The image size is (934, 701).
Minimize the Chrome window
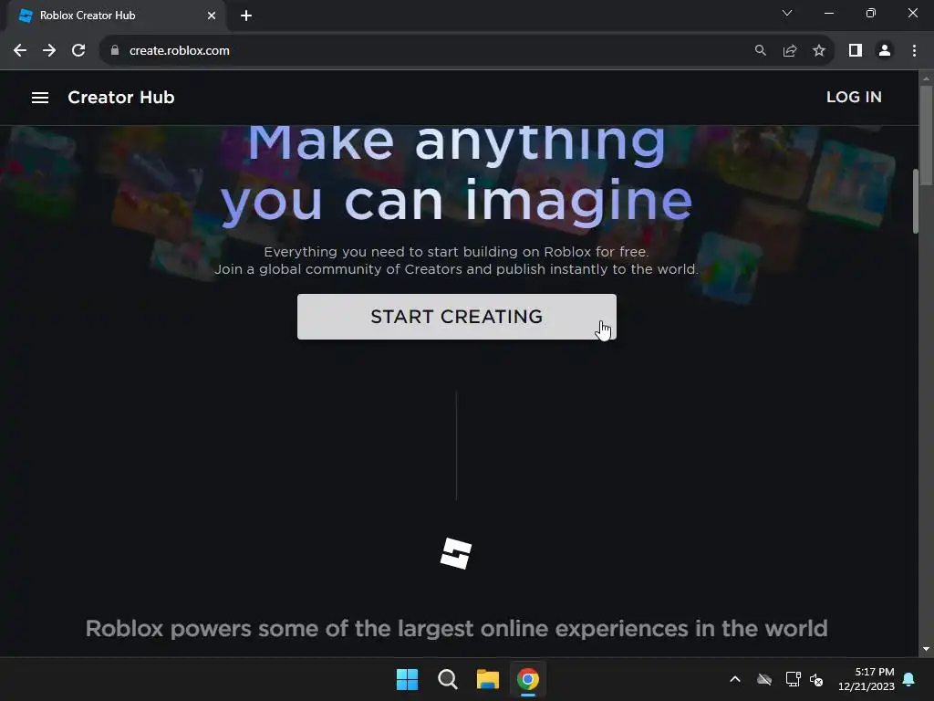tap(828, 13)
